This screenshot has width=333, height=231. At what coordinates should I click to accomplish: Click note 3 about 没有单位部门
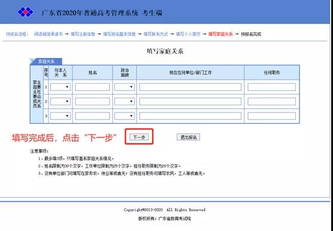click(122, 174)
